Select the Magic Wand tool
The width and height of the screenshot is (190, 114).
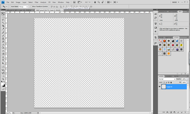tap(3, 23)
